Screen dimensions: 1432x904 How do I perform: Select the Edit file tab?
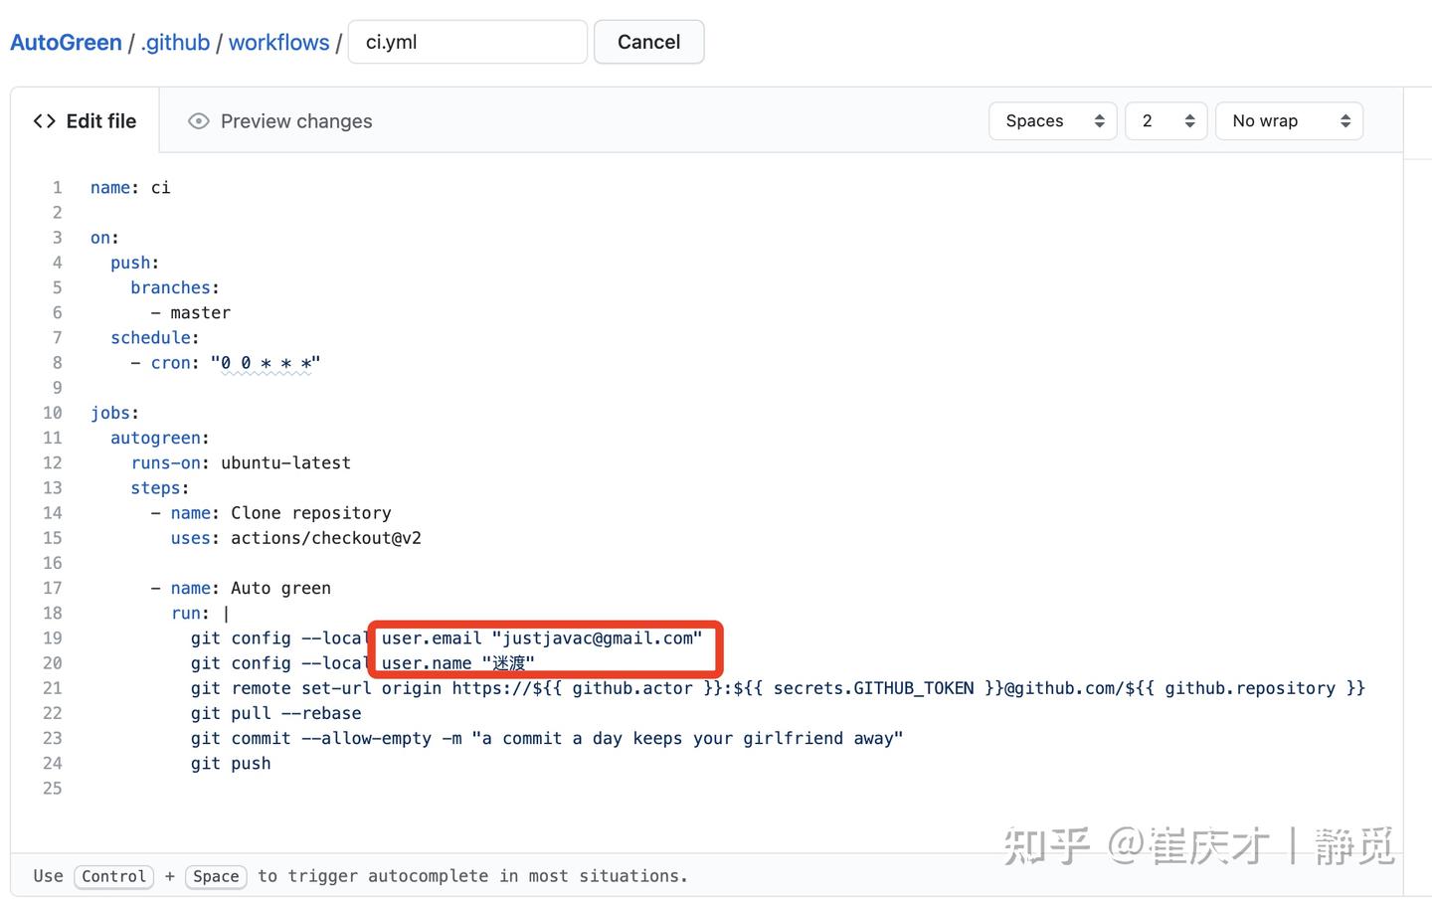coord(100,120)
